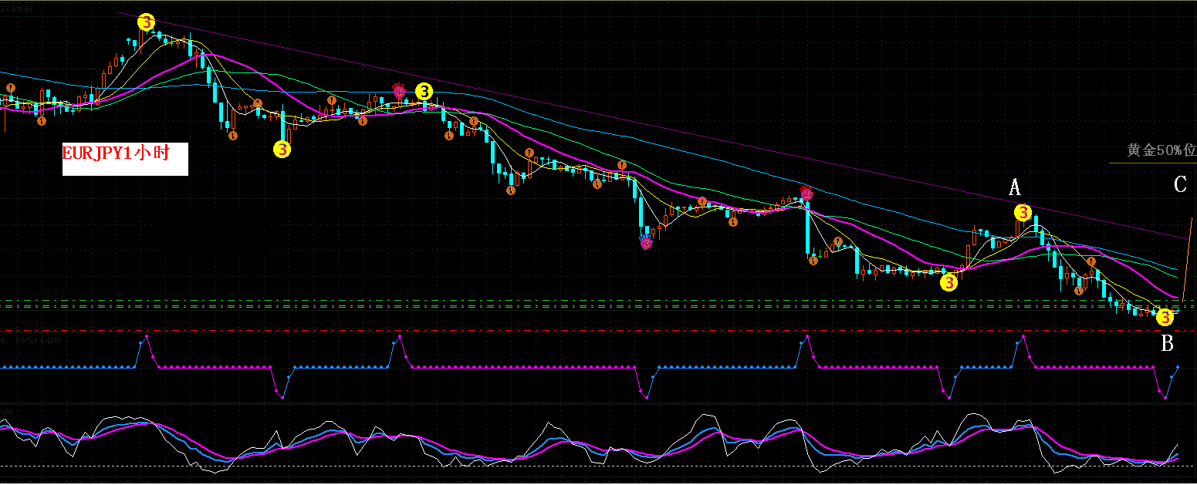Select the orange projection line rising toward C
This screenshot has width=1197, height=485.
coord(1187,259)
